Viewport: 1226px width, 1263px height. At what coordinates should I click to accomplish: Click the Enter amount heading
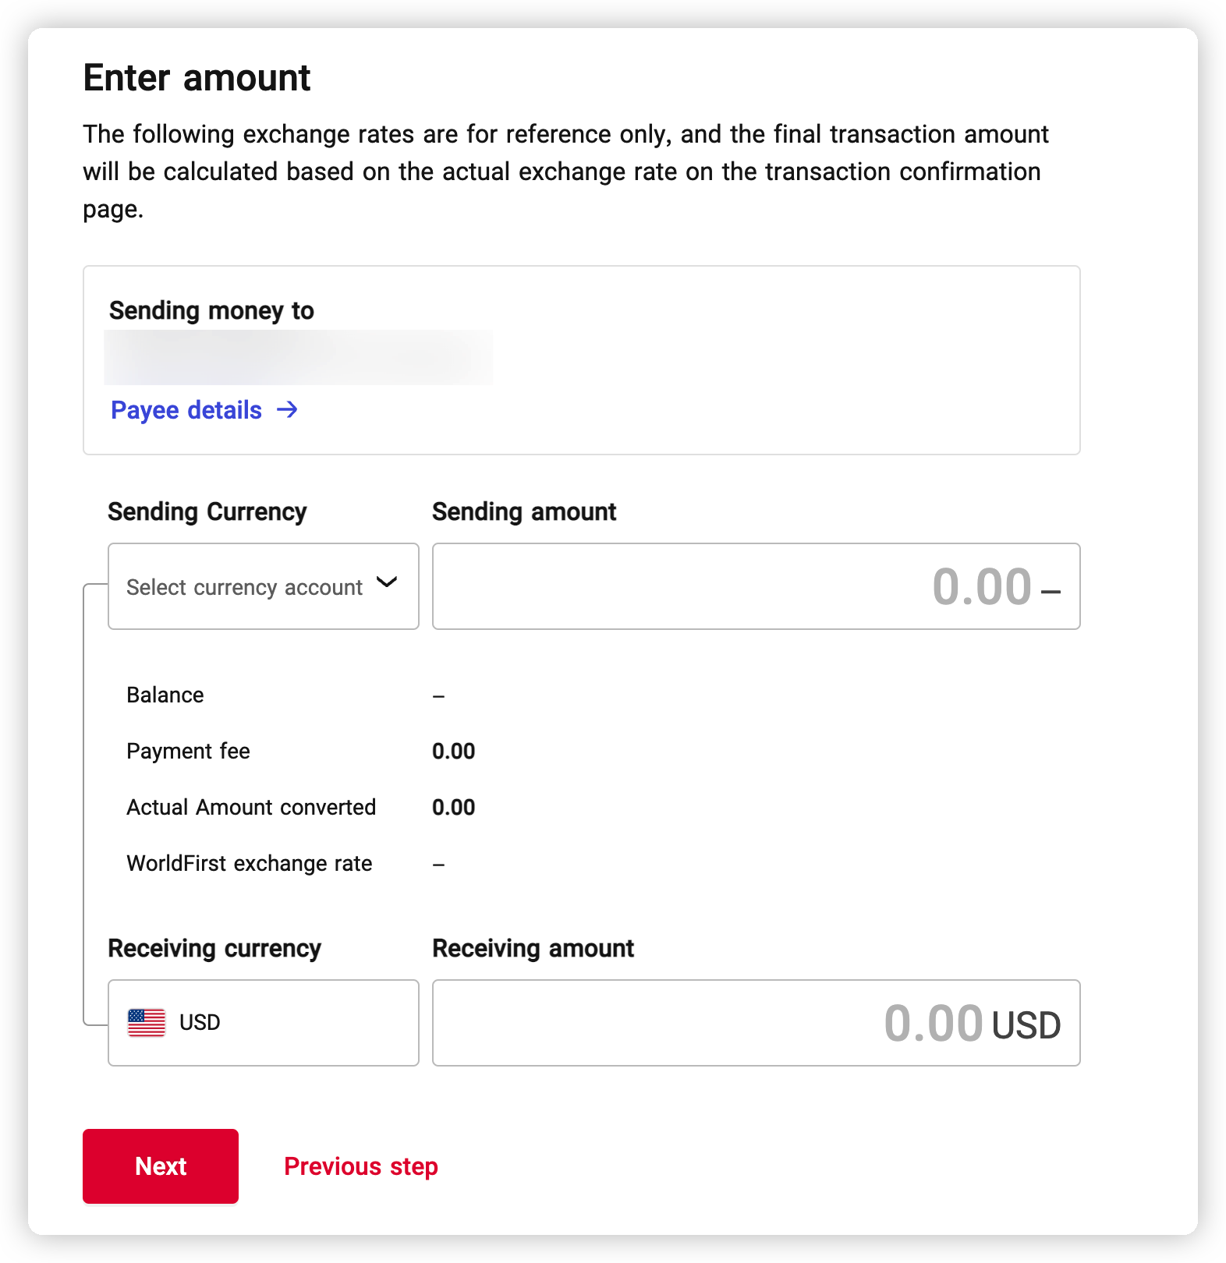coord(197,78)
